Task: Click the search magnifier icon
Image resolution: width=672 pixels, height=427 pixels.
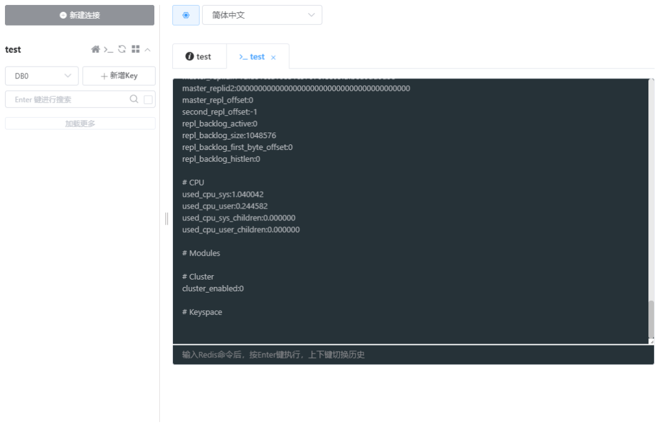Action: pos(134,99)
